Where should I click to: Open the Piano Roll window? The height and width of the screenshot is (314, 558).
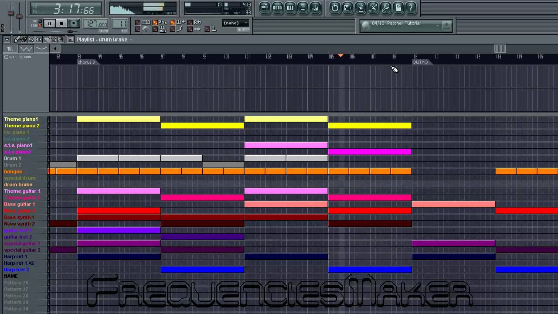290,7
